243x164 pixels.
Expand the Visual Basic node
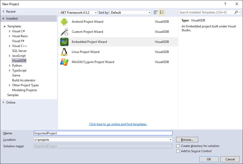click(x=10, y=36)
